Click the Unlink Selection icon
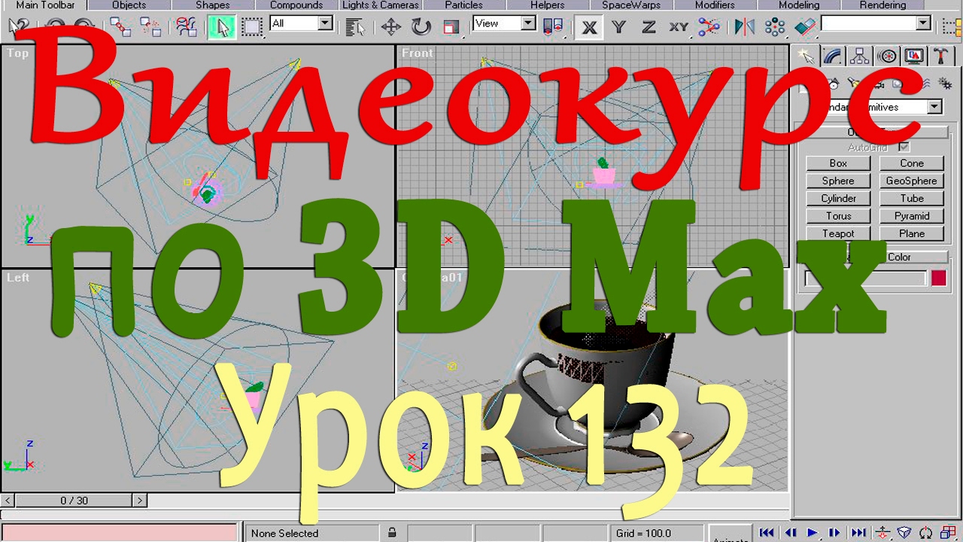Image resolution: width=963 pixels, height=542 pixels. point(150,27)
